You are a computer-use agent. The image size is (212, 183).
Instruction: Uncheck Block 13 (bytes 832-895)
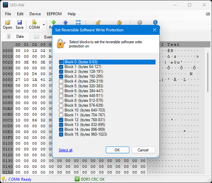[61, 125]
